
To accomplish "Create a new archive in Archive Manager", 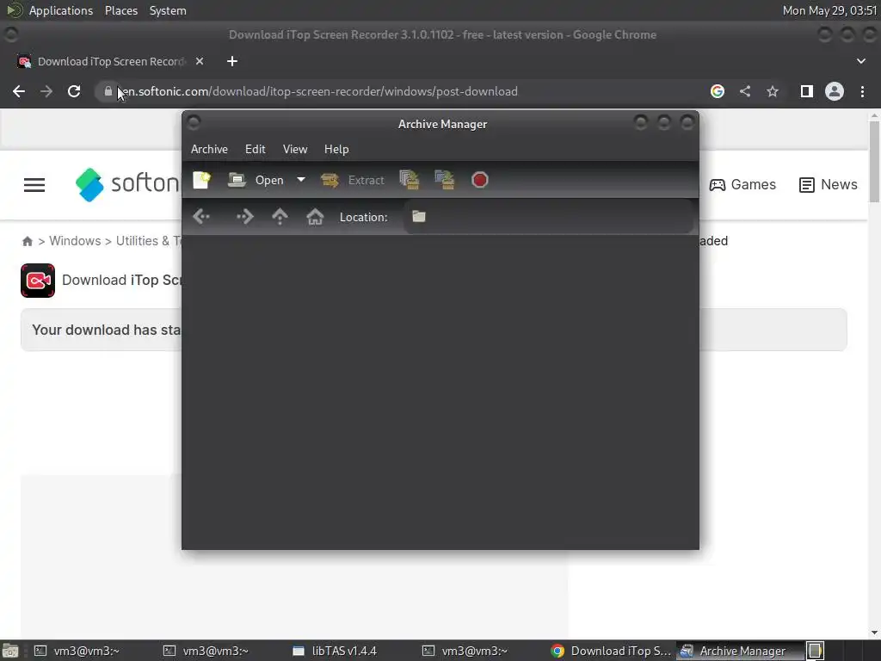I will point(201,181).
